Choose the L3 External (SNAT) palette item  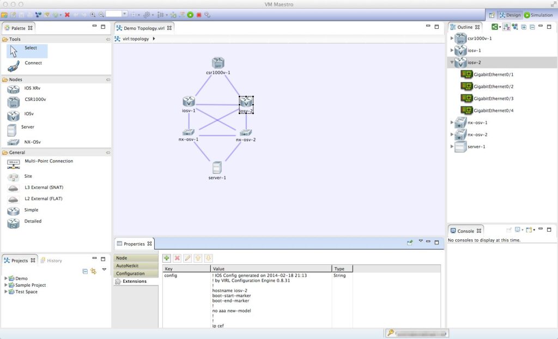click(44, 187)
